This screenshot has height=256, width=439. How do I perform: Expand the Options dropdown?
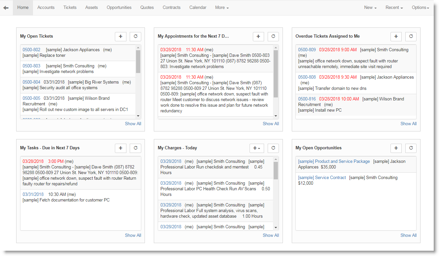tap(420, 8)
